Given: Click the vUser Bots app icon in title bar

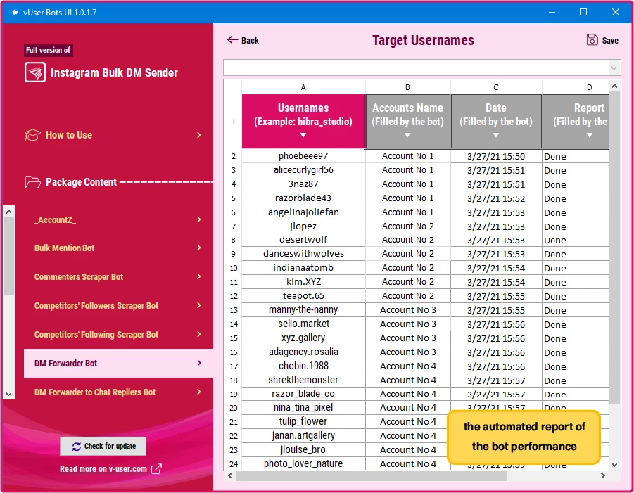Looking at the screenshot, I should coord(15,12).
